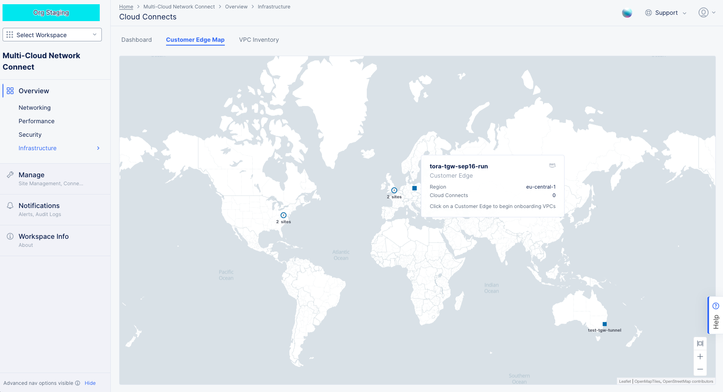Toggle the Help panel on the right edge

715,315
